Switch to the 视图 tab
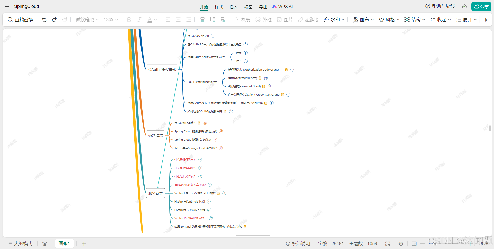 248,7
